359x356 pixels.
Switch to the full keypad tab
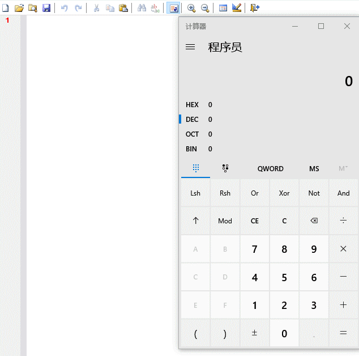(195, 168)
